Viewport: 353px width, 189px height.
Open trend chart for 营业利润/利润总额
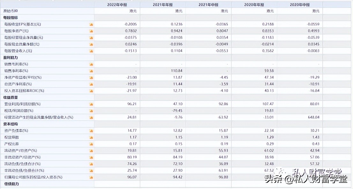coord(91,104)
